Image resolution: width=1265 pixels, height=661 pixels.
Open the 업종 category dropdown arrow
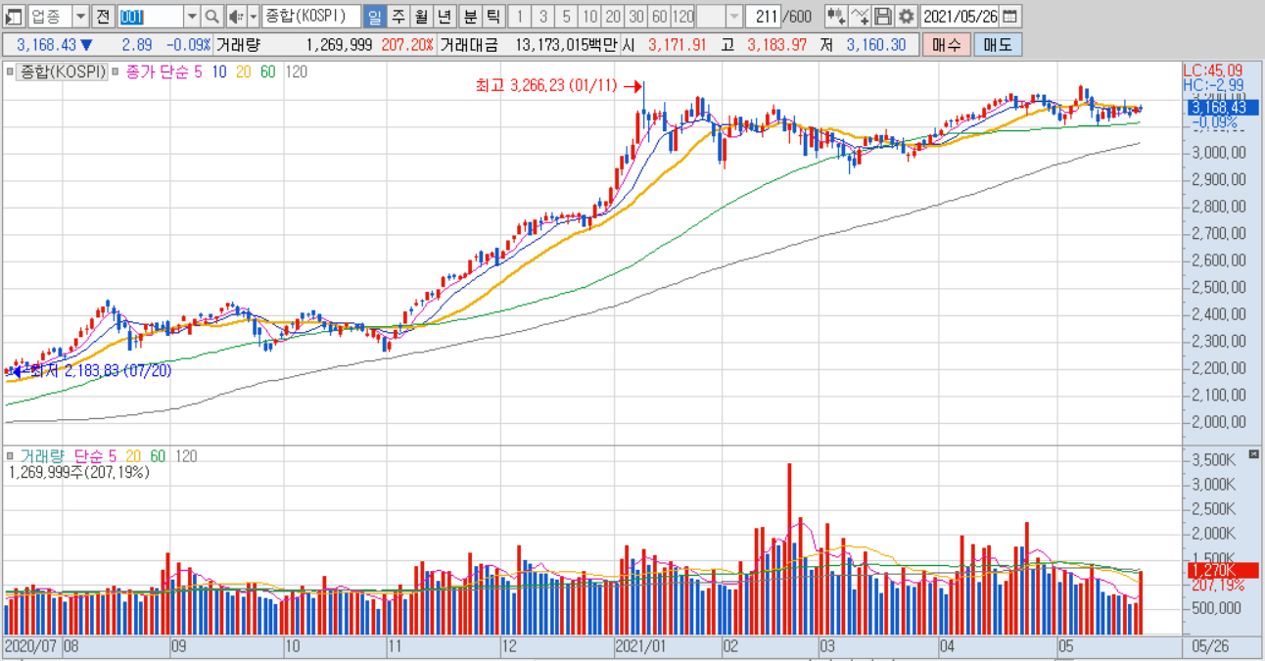(80, 17)
